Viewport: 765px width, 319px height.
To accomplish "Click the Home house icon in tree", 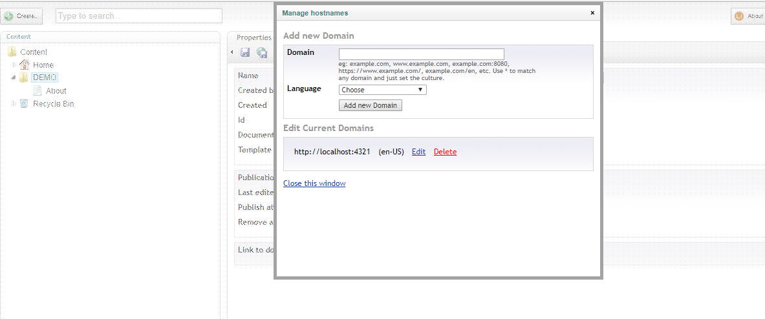I will pos(25,65).
